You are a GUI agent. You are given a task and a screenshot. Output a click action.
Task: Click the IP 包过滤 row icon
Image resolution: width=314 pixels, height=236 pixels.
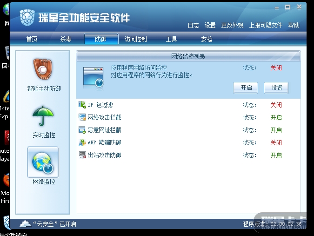(82, 105)
